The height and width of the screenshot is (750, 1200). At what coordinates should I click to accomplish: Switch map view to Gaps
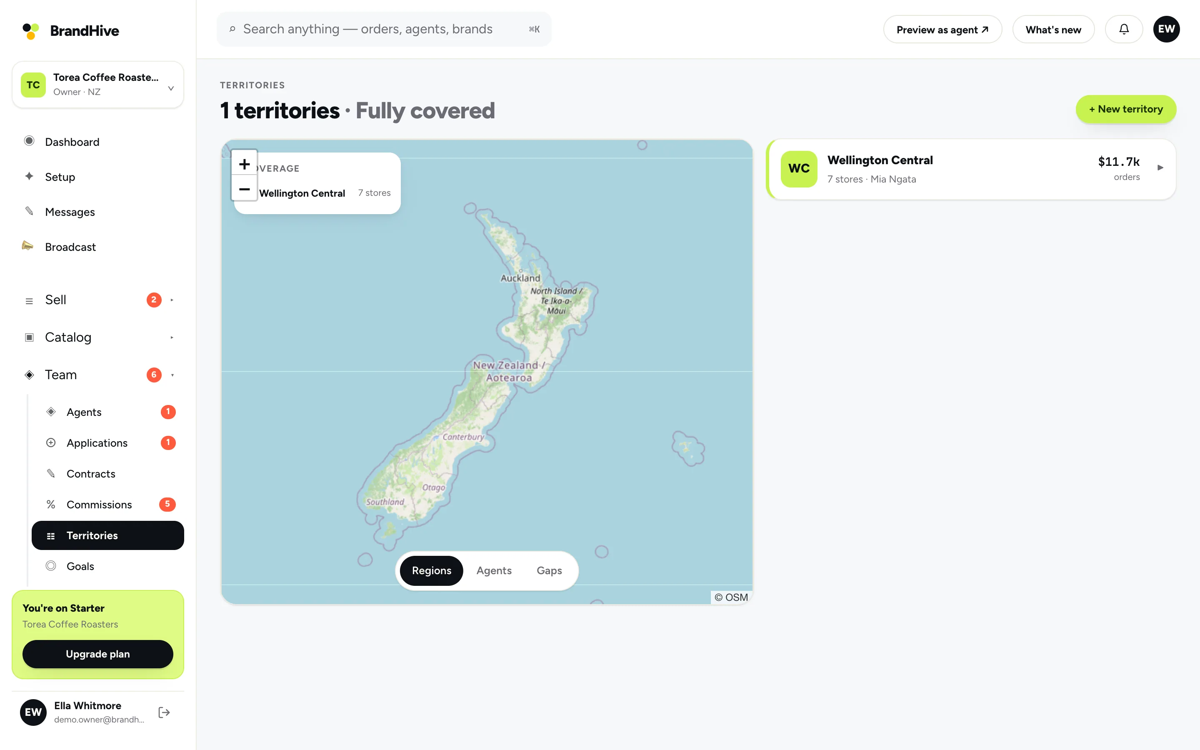coord(549,570)
